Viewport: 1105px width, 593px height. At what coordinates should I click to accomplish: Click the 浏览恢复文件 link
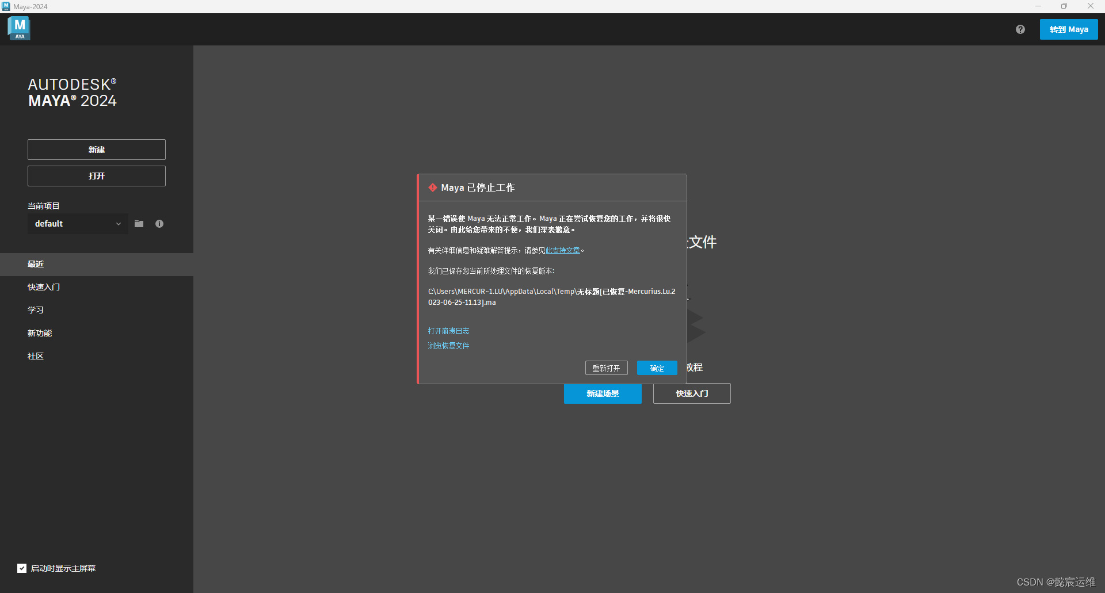point(448,346)
